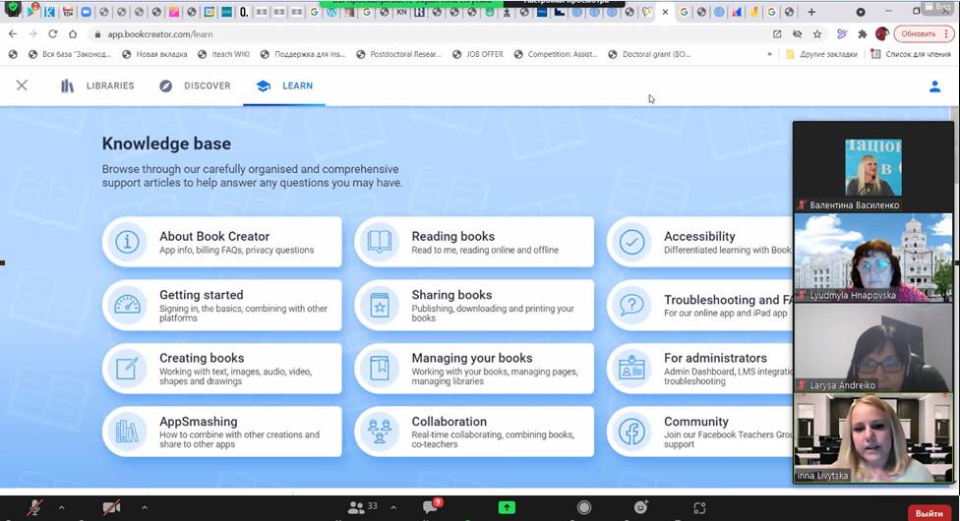Viewport: 960px width, 521px height.
Task: Unmute the microphone in Zoom toolbar
Action: [x=35, y=507]
